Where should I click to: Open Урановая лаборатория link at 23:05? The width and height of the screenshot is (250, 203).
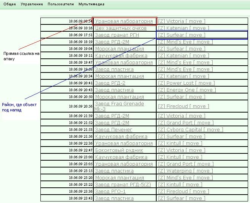click(124, 164)
